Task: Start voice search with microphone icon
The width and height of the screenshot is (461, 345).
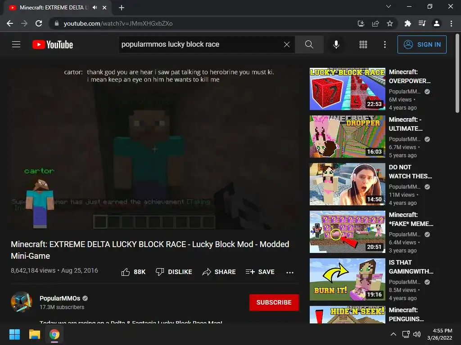Action: coord(336,44)
